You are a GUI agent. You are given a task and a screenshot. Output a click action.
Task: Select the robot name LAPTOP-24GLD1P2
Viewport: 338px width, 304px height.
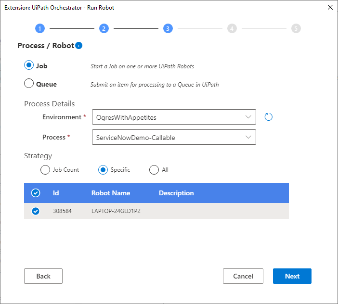pyautogui.click(x=116, y=211)
